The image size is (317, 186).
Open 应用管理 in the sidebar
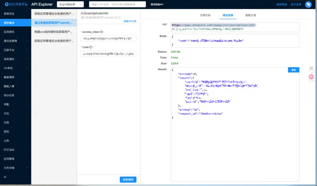[x=16, y=159]
